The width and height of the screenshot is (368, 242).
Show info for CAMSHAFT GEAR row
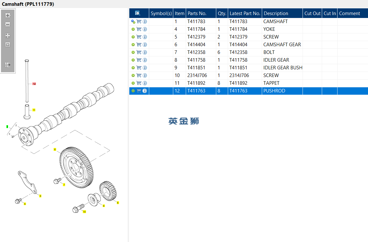(x=145, y=45)
